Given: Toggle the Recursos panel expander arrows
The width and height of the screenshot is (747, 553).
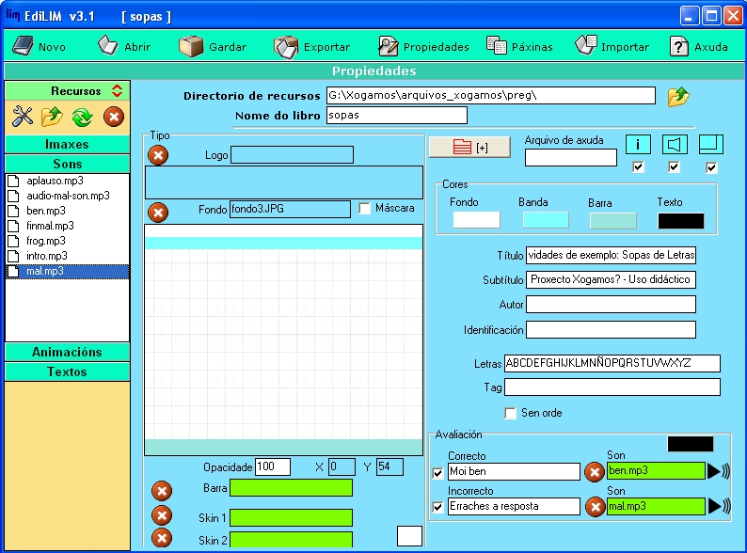Looking at the screenshot, I should tap(117, 91).
